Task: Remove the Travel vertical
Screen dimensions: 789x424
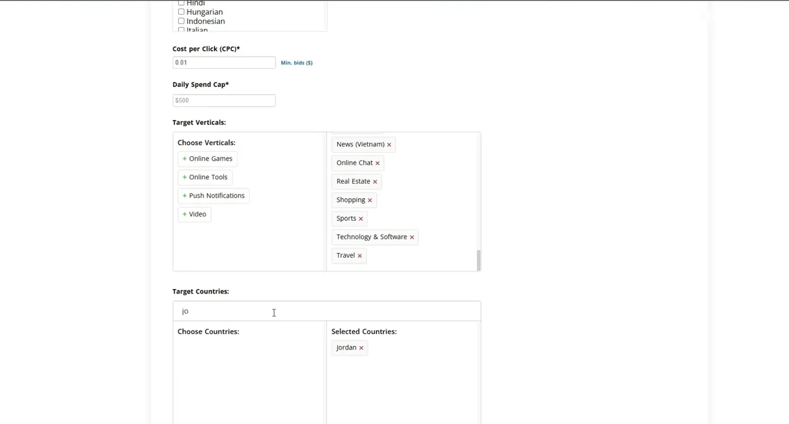Action: pyautogui.click(x=359, y=255)
